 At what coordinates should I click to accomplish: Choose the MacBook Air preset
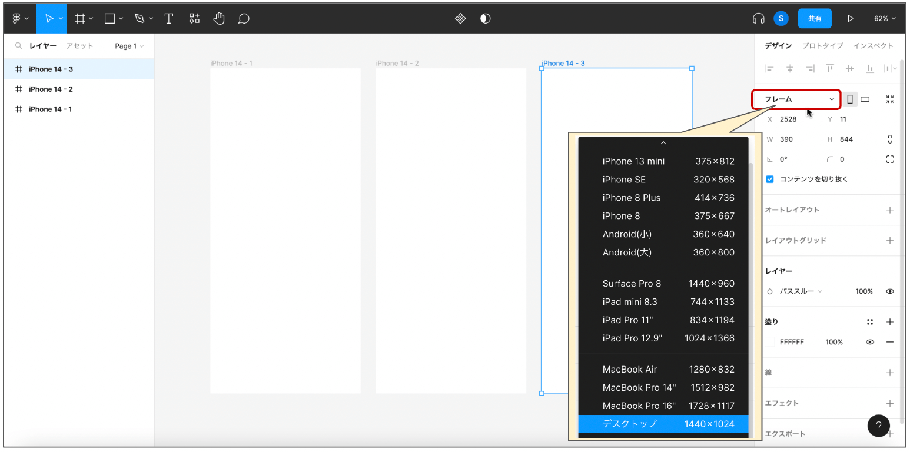[x=663, y=370]
